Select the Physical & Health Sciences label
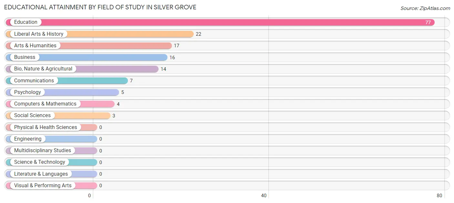This screenshot has width=454, height=203. [46, 127]
